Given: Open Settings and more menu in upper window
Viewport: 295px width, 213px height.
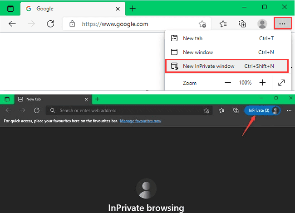Looking at the screenshot, I should pos(283,24).
